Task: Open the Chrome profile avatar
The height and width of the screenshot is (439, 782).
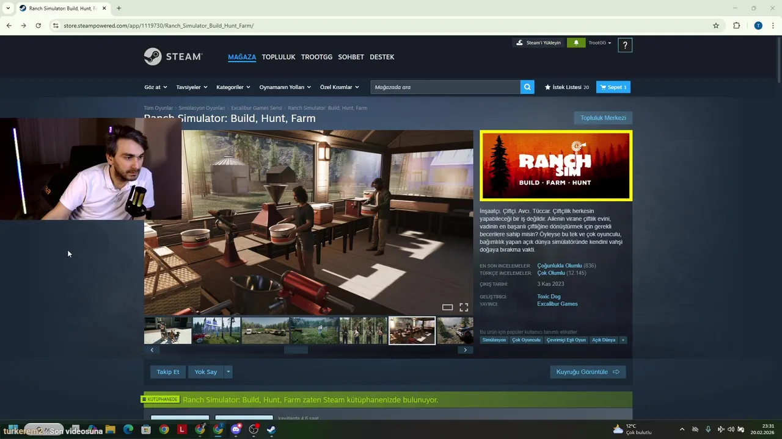Action: point(758,26)
